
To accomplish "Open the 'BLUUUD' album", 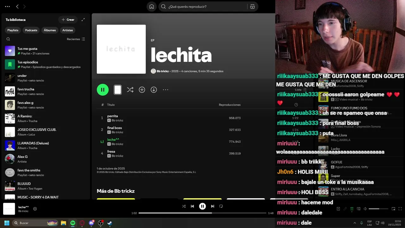I will tap(46, 186).
